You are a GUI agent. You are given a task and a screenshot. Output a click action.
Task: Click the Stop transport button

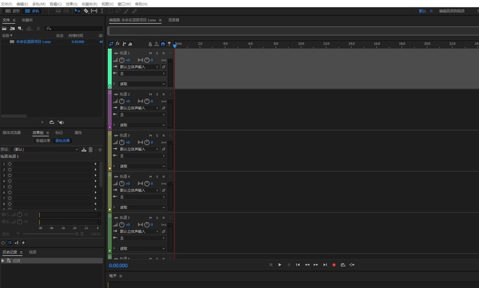pyautogui.click(x=271, y=265)
